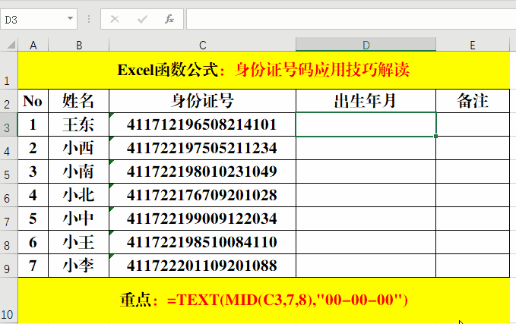Click ID number 411722197505211234
The width and height of the screenshot is (516, 324).
(x=202, y=148)
